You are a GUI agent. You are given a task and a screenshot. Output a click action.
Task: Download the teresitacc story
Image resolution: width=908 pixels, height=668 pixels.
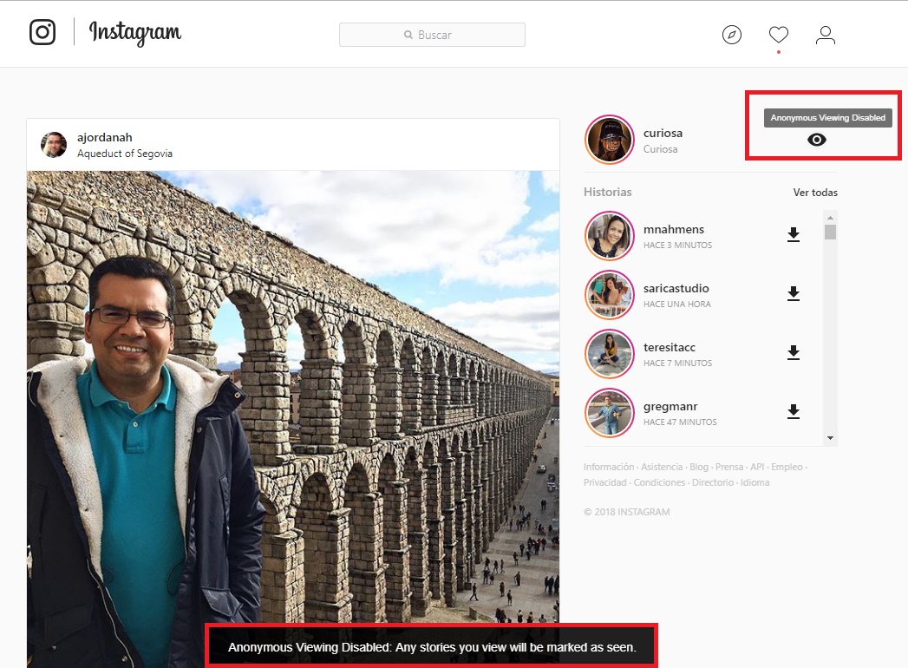[793, 353]
